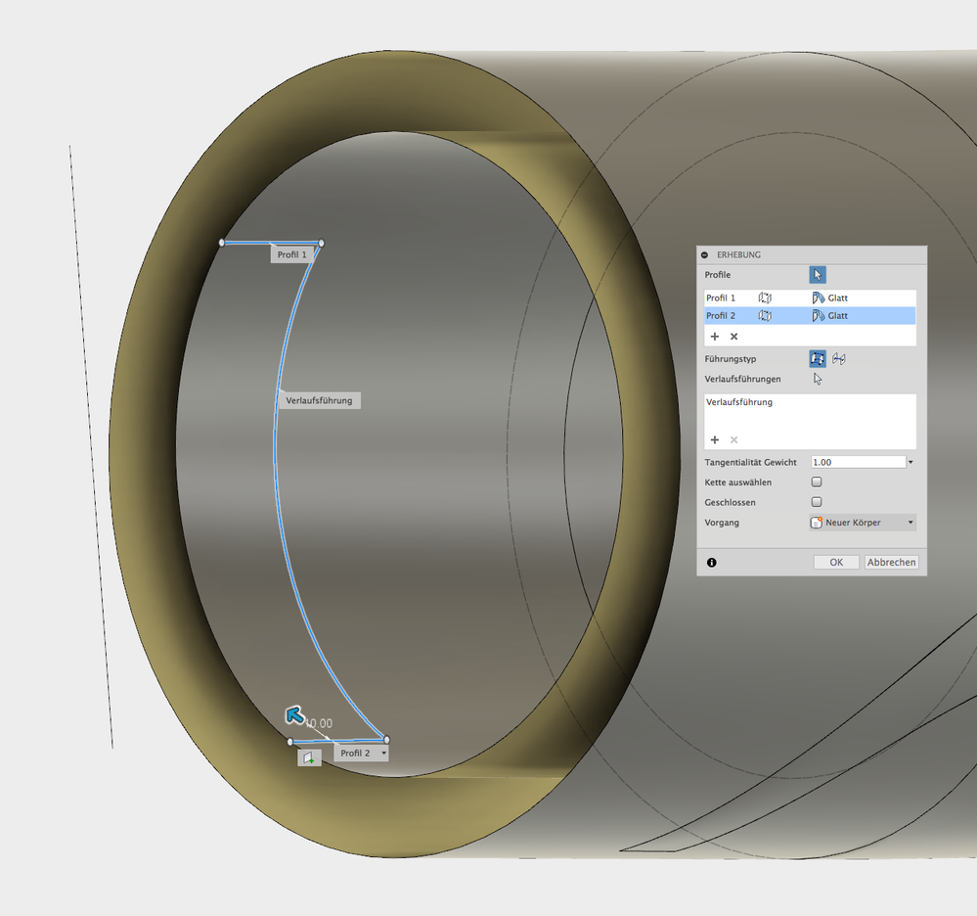Choose the centerline Führungstyp icon
This screenshot has height=916, width=977.
pyautogui.click(x=839, y=358)
